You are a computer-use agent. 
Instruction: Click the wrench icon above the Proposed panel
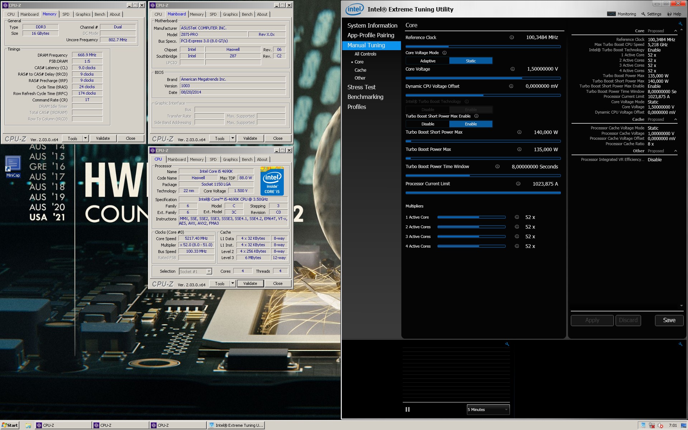pyautogui.click(x=680, y=24)
